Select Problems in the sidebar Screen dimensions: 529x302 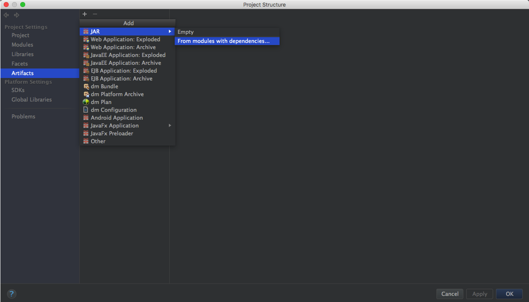tap(24, 116)
